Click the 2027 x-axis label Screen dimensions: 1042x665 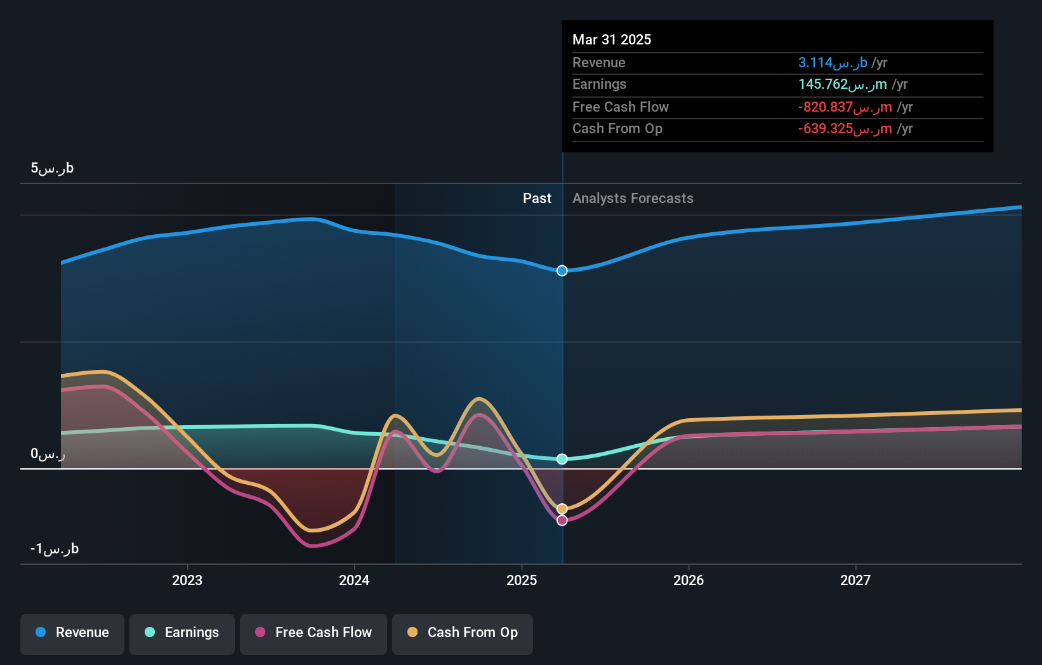[855, 580]
